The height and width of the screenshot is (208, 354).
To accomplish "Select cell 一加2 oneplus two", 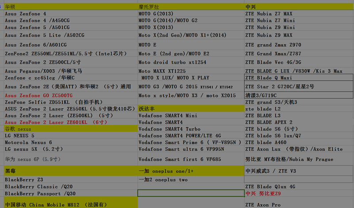I will point(191,180).
